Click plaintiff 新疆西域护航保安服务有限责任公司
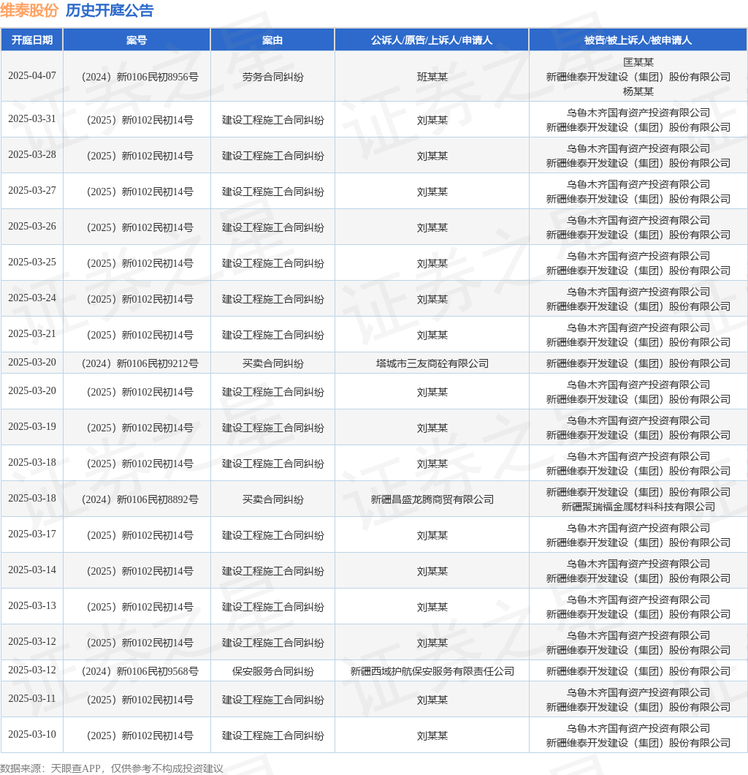This screenshot has height=775, width=748. point(431,670)
